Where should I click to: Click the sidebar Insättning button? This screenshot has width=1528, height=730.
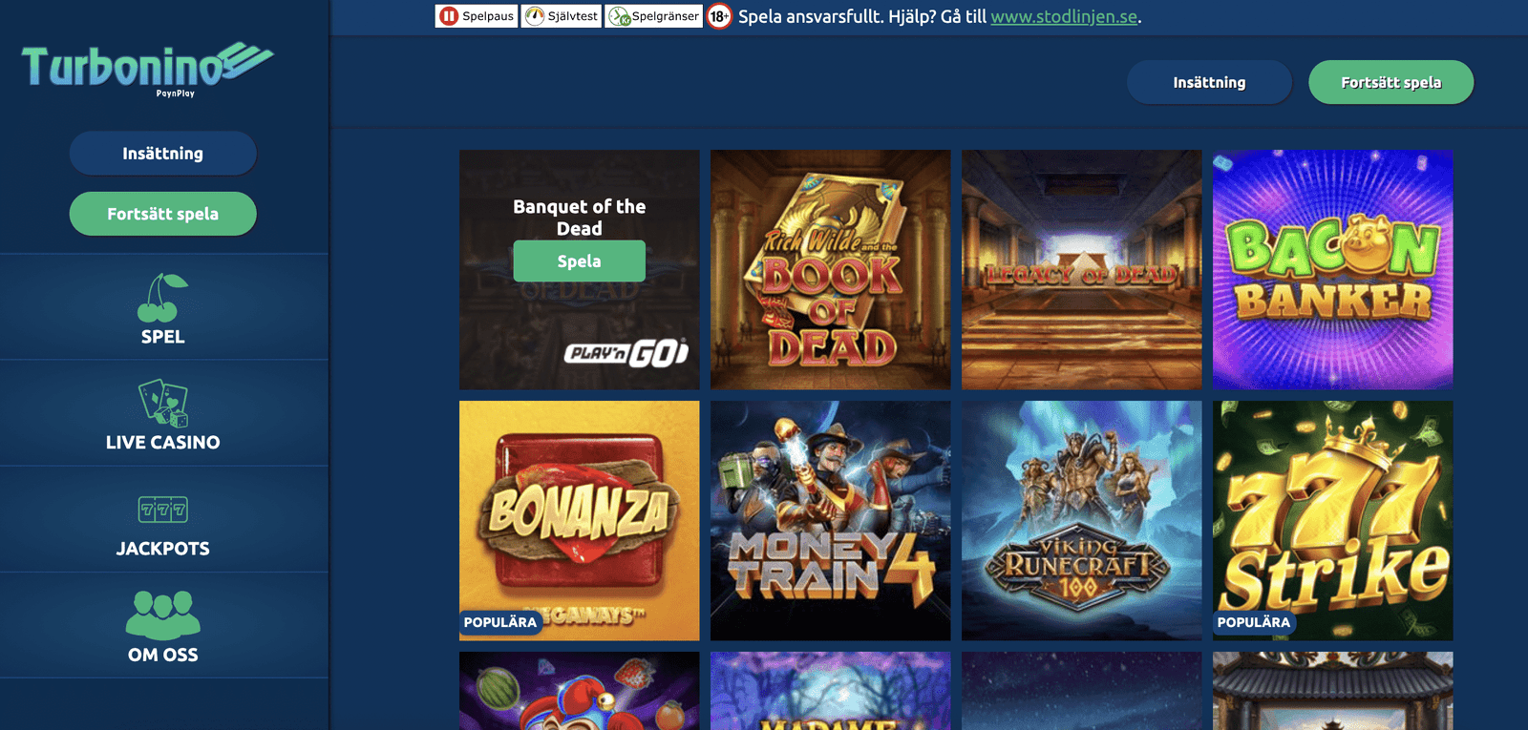[x=163, y=154]
